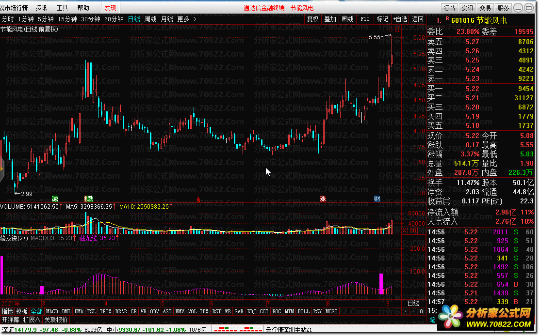Toggle the 标记 mark option

[382, 19]
